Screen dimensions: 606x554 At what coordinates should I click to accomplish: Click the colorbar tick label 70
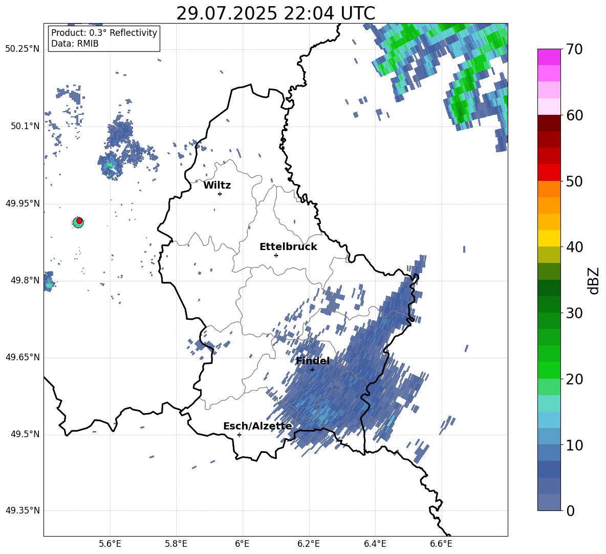coord(574,50)
